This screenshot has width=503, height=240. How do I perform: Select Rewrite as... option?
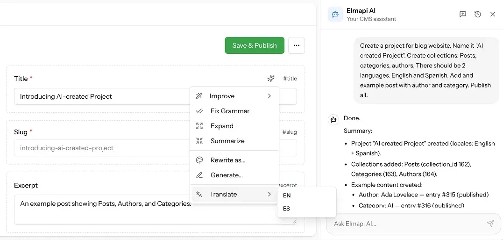[x=234, y=160]
